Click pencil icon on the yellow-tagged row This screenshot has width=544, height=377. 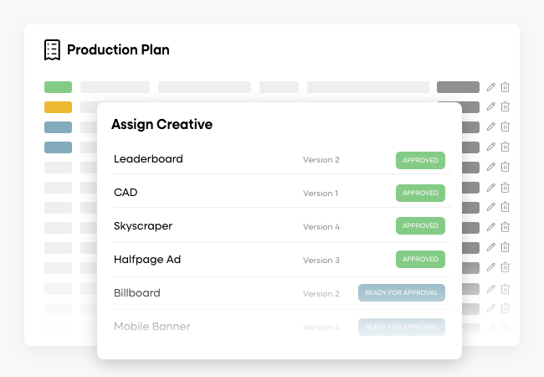491,107
